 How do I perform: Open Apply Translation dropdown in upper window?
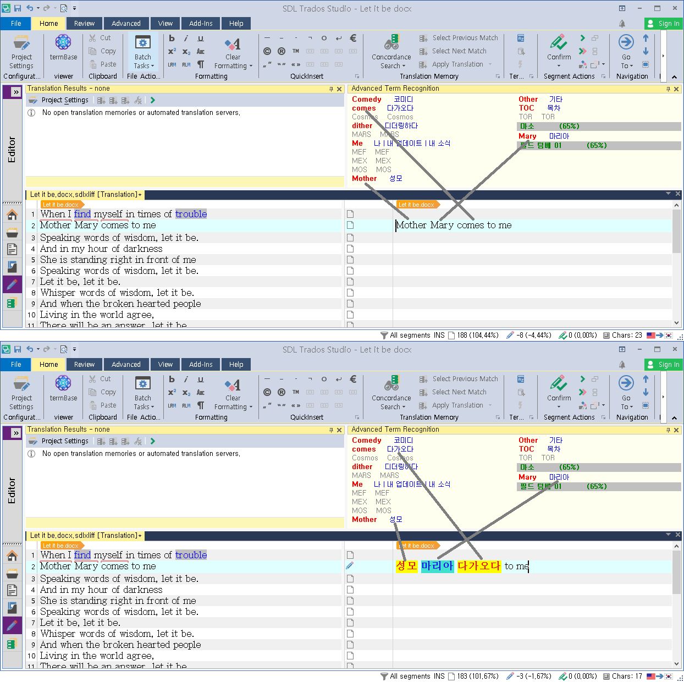490,64
